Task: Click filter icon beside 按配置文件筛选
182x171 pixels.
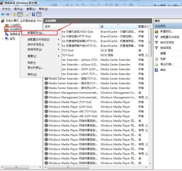Action: coord(156,37)
